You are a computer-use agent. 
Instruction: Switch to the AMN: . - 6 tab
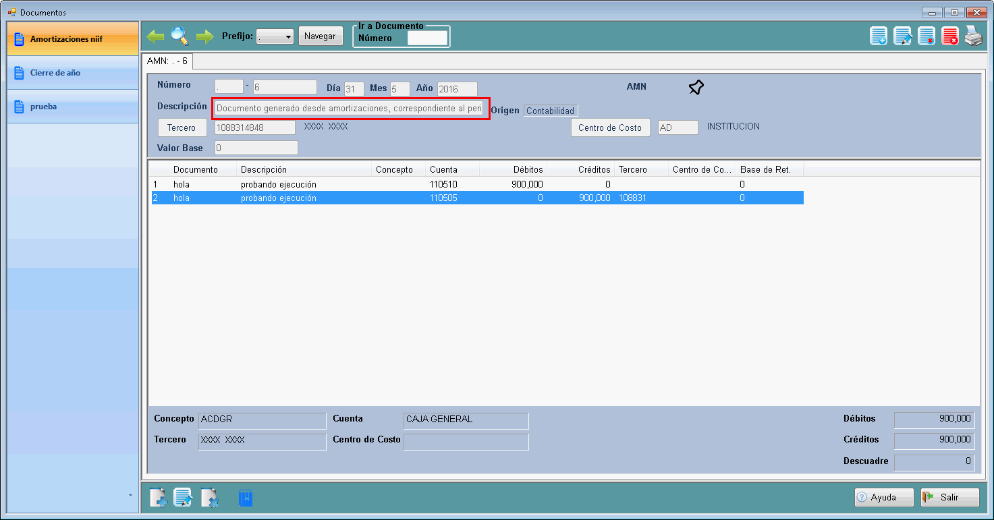[167, 61]
